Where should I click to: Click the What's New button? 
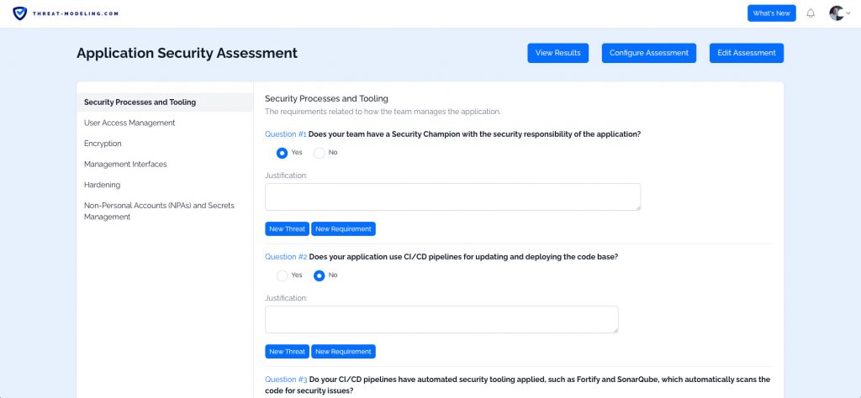click(771, 13)
